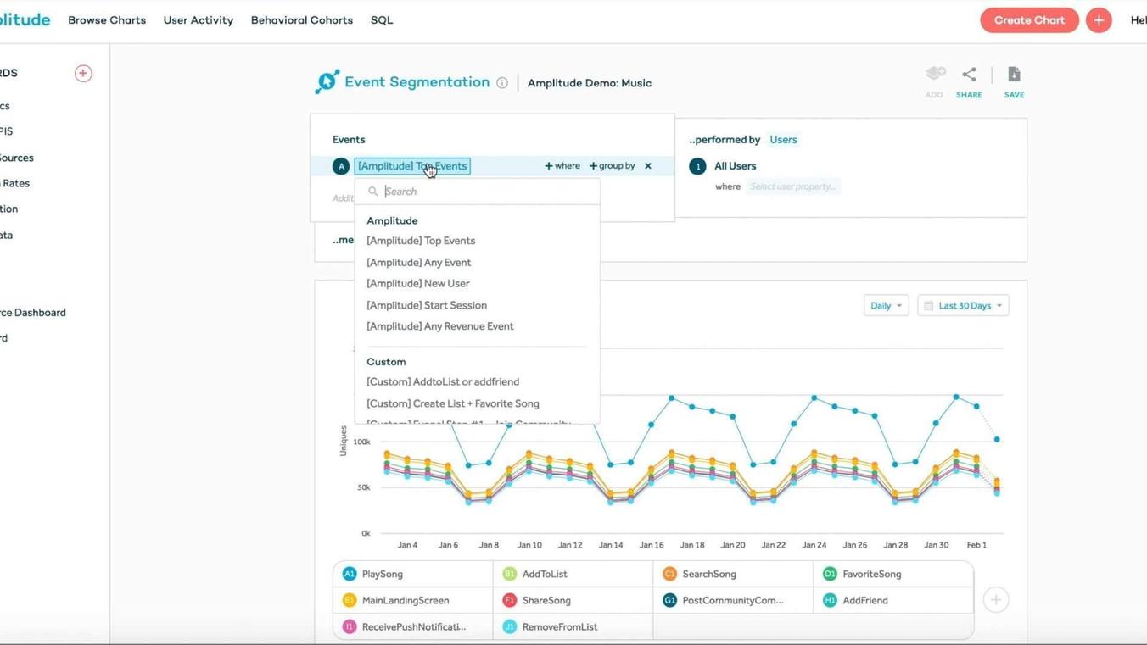Open the Select user property dropdown

793,186
